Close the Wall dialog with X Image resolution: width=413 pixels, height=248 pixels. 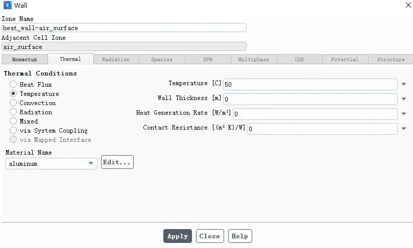click(408, 5)
